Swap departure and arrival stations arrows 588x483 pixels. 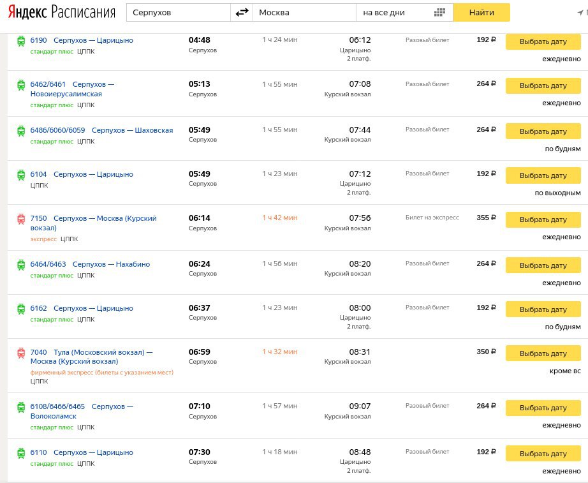point(242,12)
